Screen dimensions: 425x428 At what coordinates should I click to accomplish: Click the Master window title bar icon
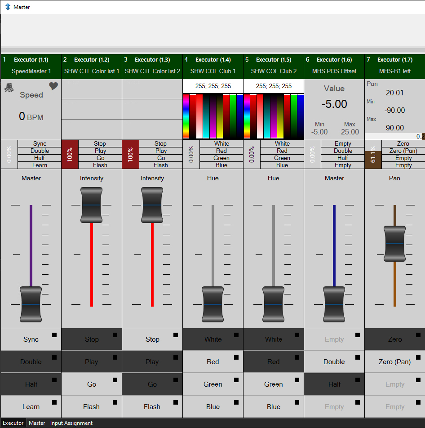tap(8, 7)
